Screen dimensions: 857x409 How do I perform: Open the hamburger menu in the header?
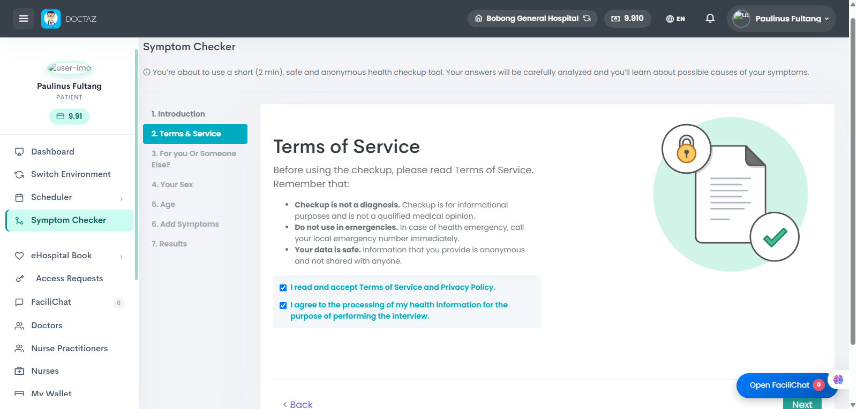click(x=24, y=19)
